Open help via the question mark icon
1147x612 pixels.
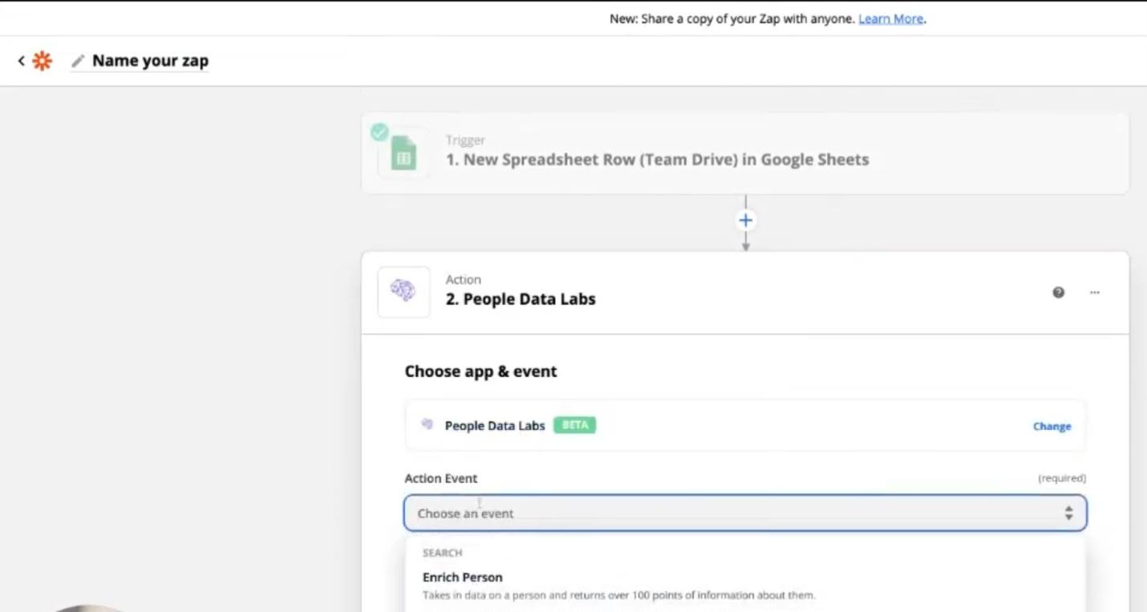1059,293
